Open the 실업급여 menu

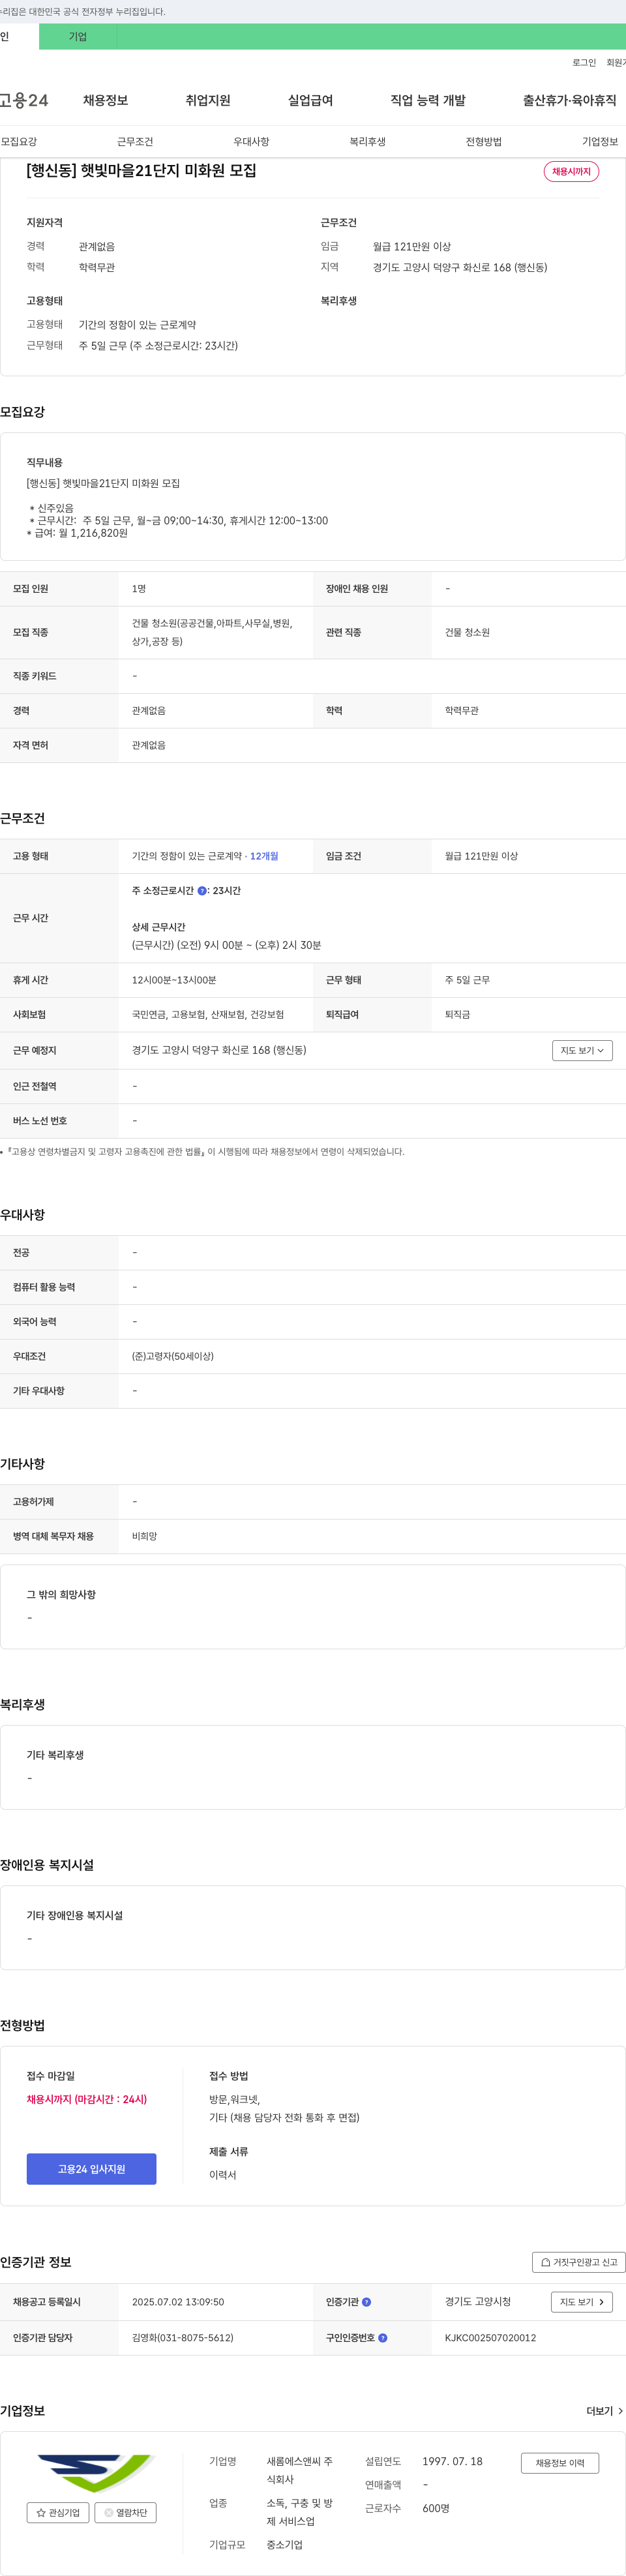(310, 101)
